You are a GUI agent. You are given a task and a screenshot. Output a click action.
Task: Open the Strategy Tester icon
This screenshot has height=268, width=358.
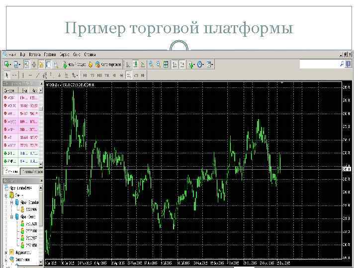point(56,65)
